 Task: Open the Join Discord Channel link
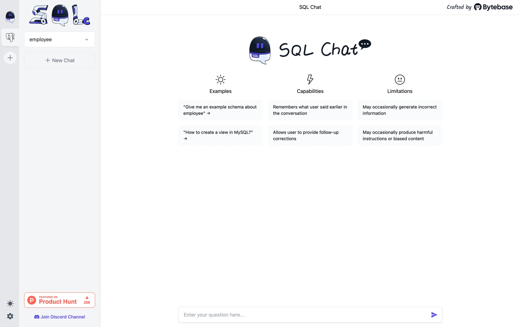(x=59, y=316)
